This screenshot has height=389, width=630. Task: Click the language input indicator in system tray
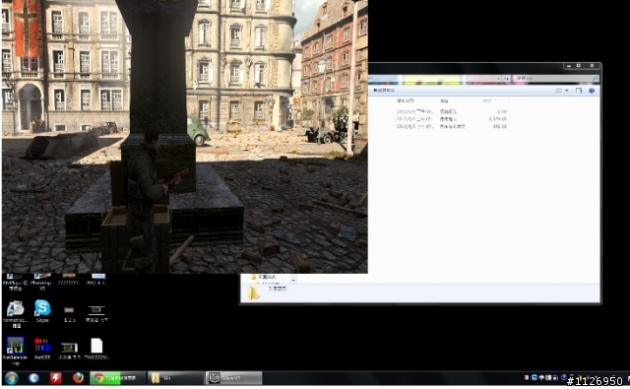point(542,378)
